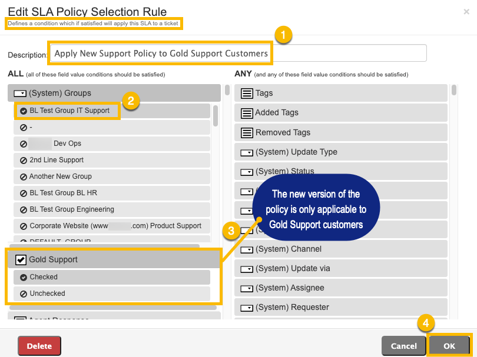Screen dimensions: 477x357
Task: Delete this SLA policy selection rule
Action: point(39,346)
